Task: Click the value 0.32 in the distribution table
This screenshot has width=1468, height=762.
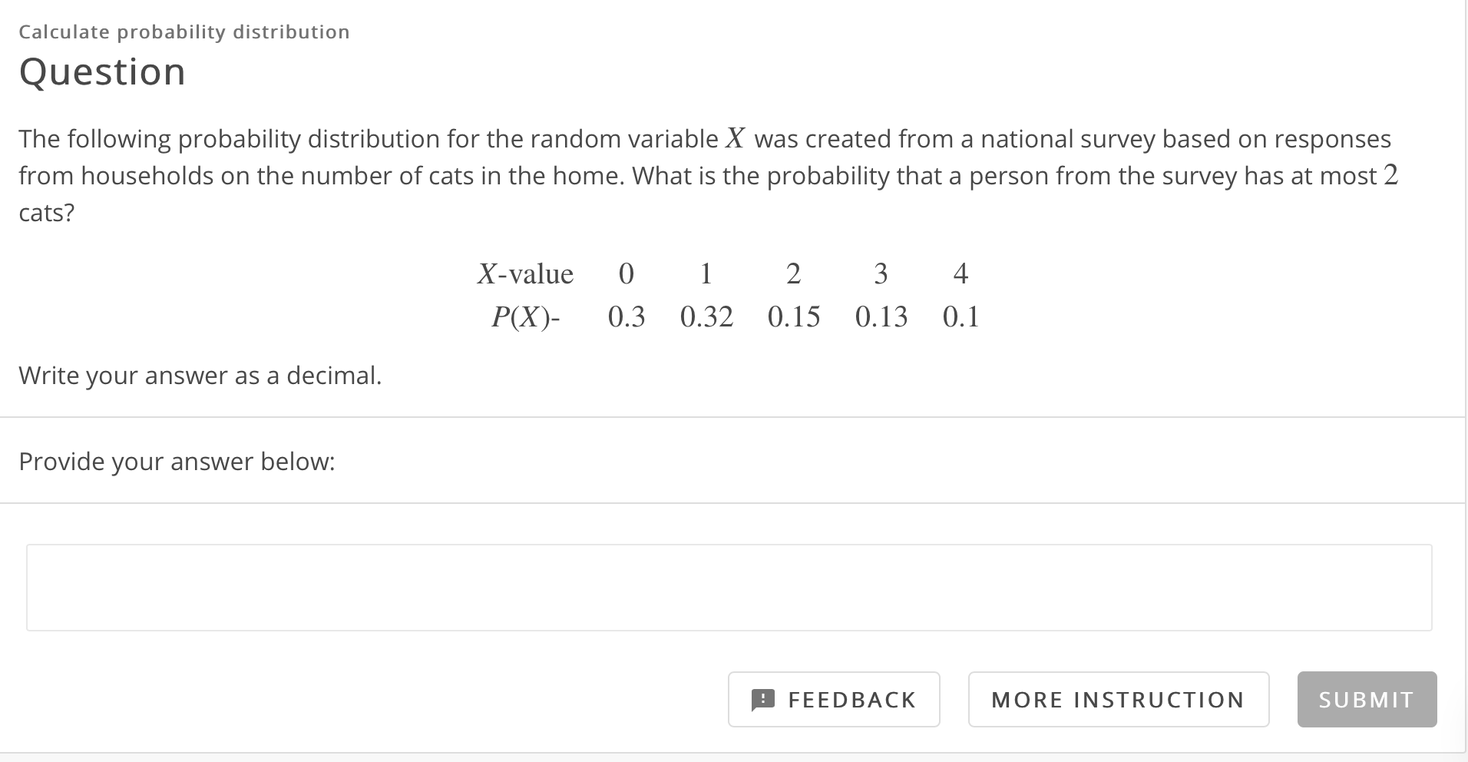Action: pyautogui.click(x=707, y=317)
